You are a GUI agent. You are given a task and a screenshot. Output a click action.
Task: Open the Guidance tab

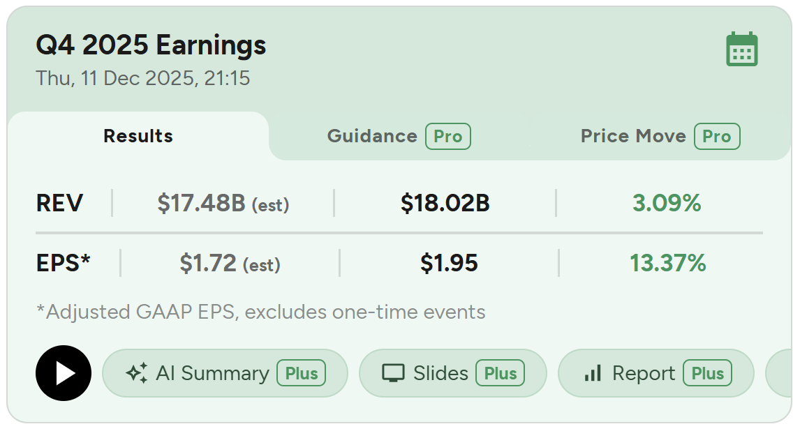(372, 136)
